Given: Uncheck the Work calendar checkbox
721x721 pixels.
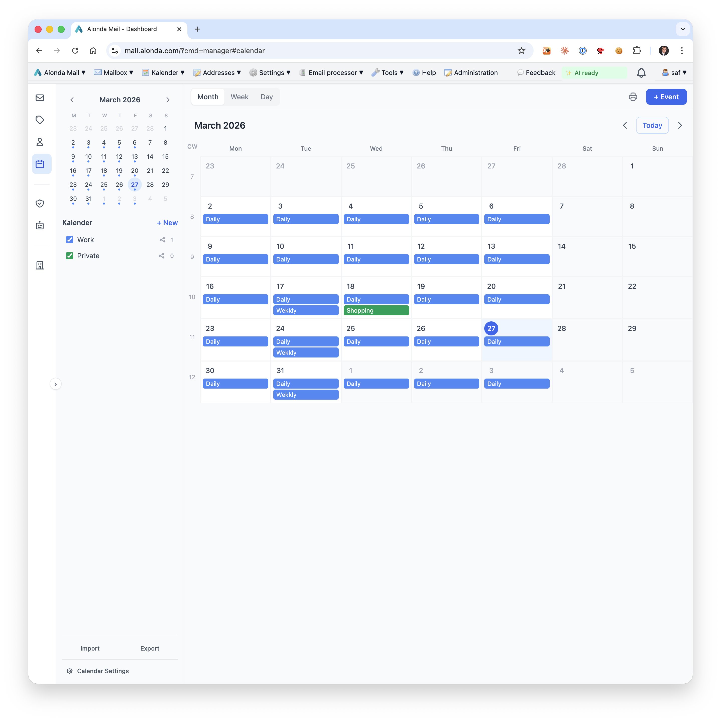Looking at the screenshot, I should coord(69,240).
